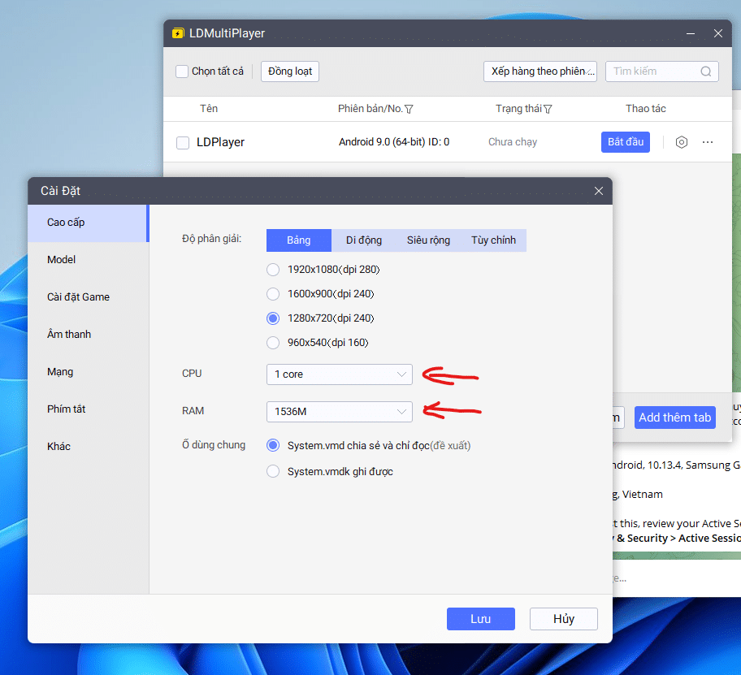The width and height of the screenshot is (741, 675).
Task: Click the Hủy cancel button
Action: pos(563,619)
